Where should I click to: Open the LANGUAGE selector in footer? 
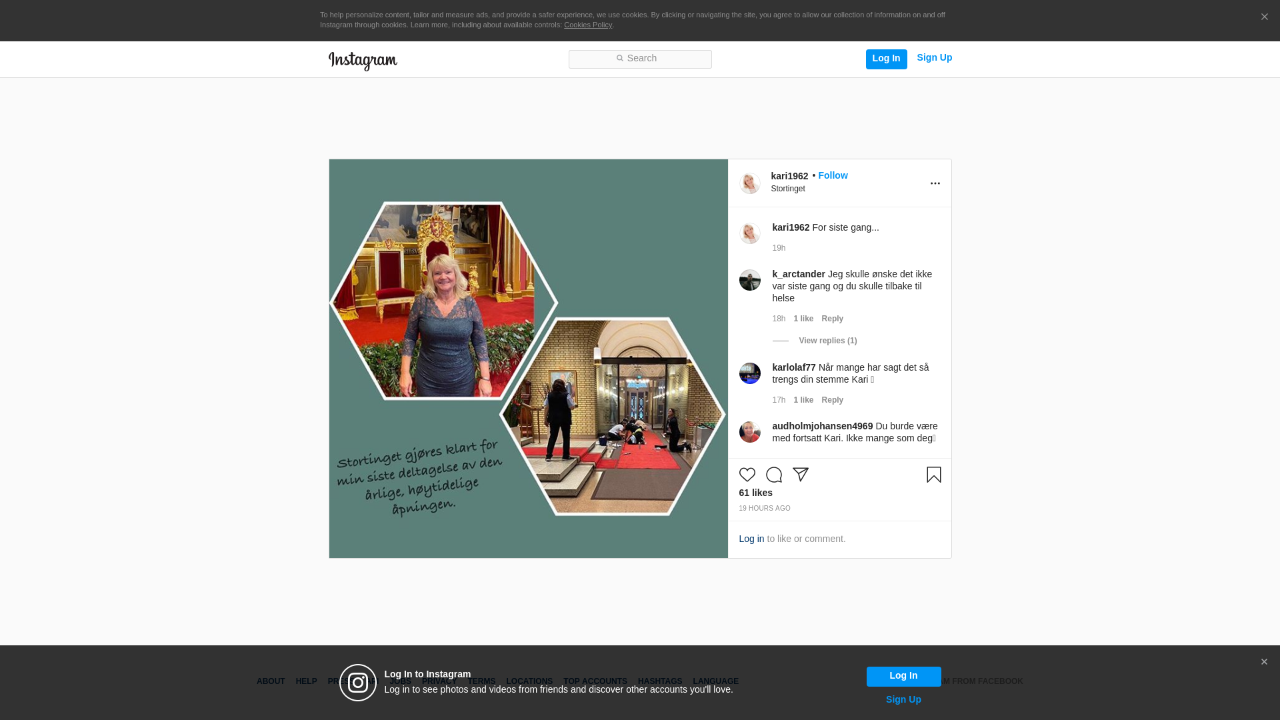coord(715,681)
